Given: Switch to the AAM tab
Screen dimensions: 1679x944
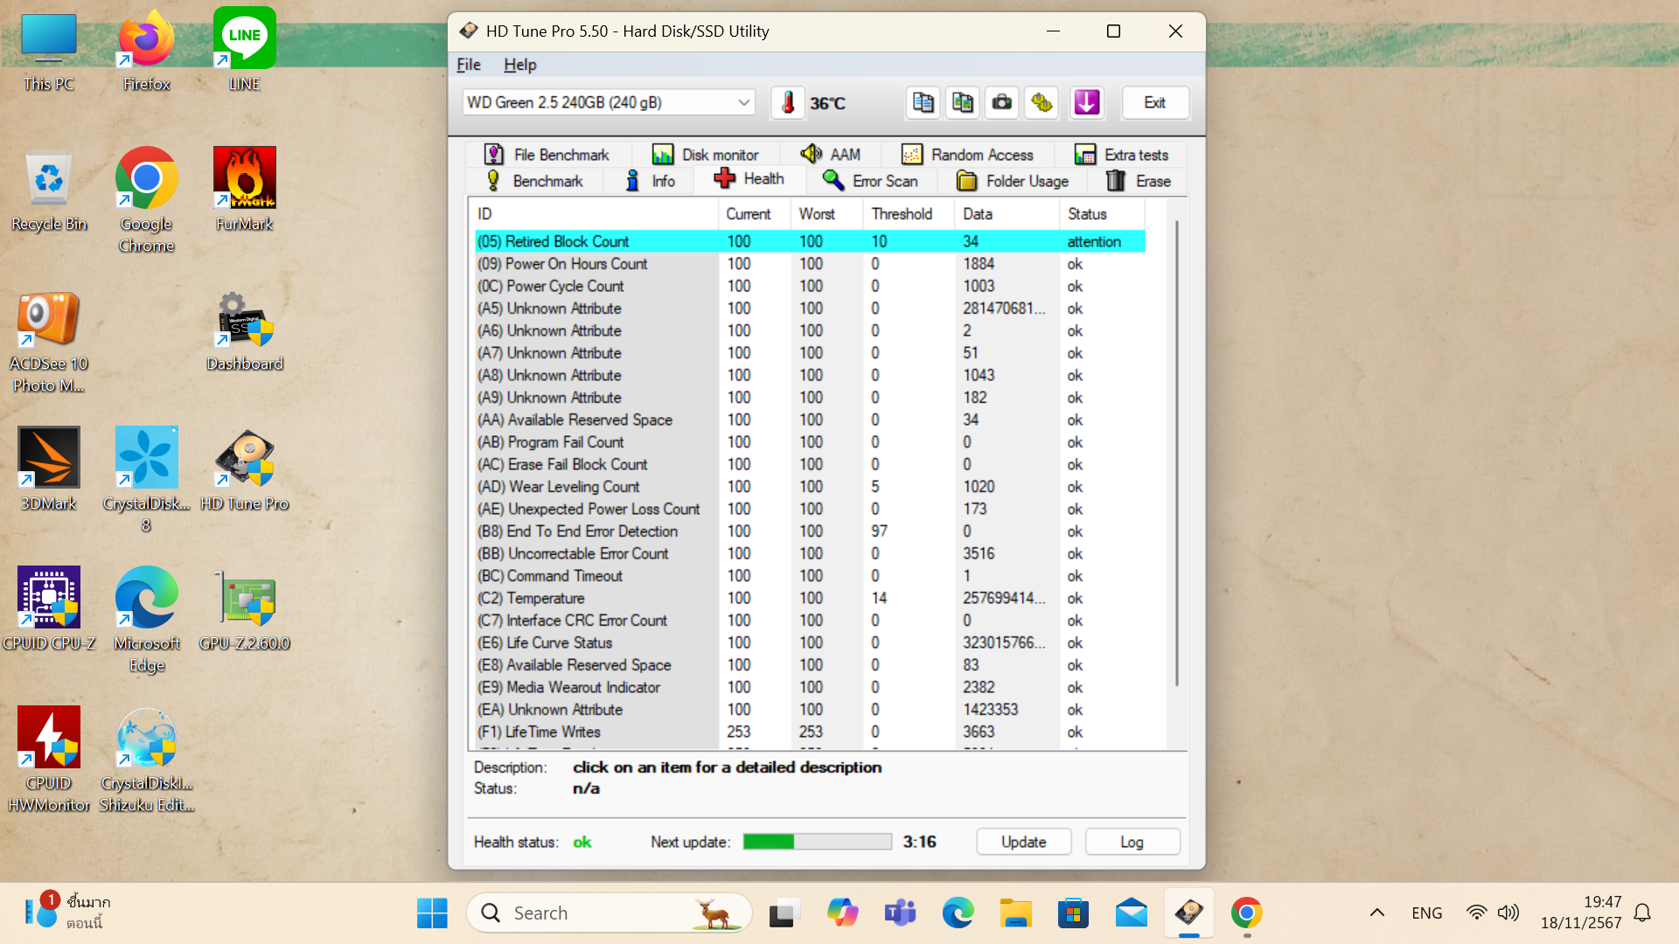Looking at the screenshot, I should (x=831, y=155).
